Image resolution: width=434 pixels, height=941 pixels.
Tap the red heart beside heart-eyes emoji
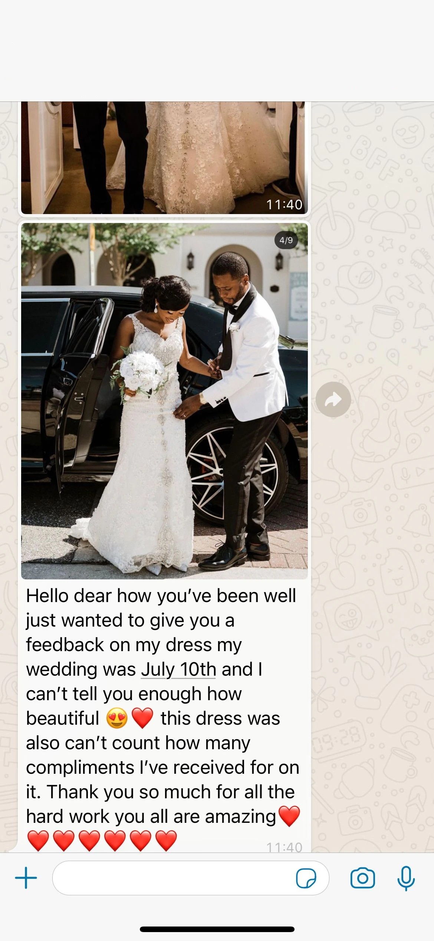(142, 718)
